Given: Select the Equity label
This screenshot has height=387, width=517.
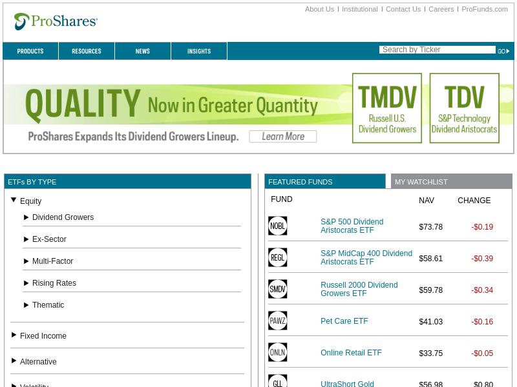Looking at the screenshot, I should click(30, 201).
